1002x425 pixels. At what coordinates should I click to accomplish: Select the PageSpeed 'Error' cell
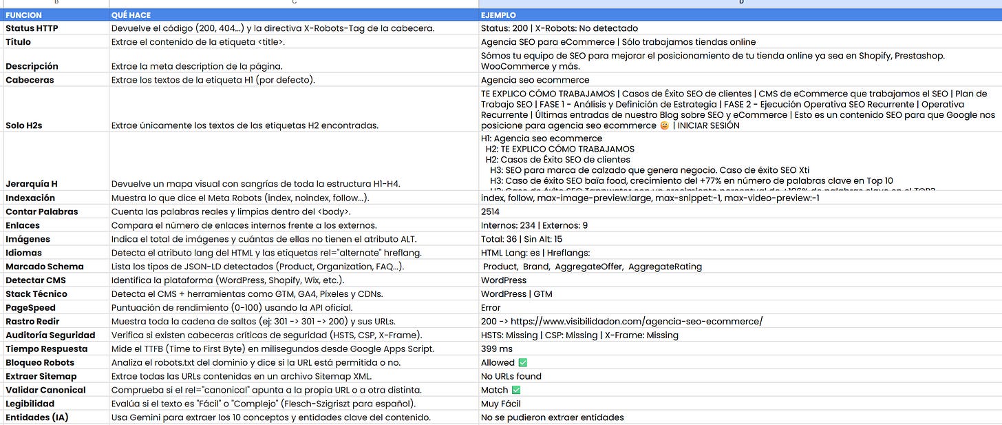click(x=740, y=308)
